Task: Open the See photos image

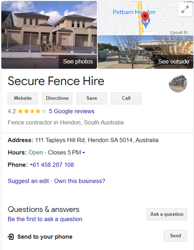Action: (x=49, y=35)
